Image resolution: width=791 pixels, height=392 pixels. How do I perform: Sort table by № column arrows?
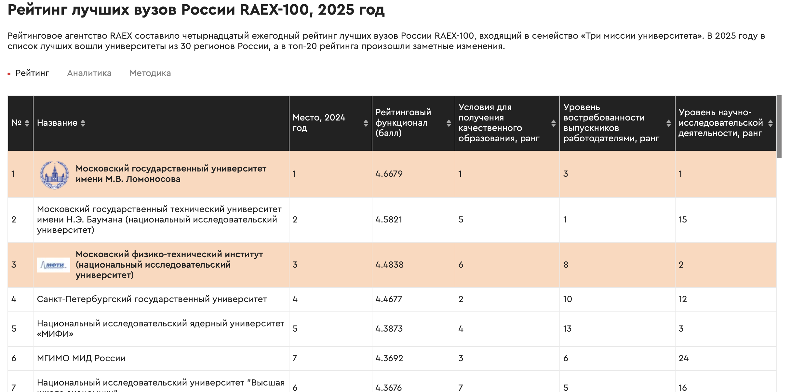click(27, 123)
